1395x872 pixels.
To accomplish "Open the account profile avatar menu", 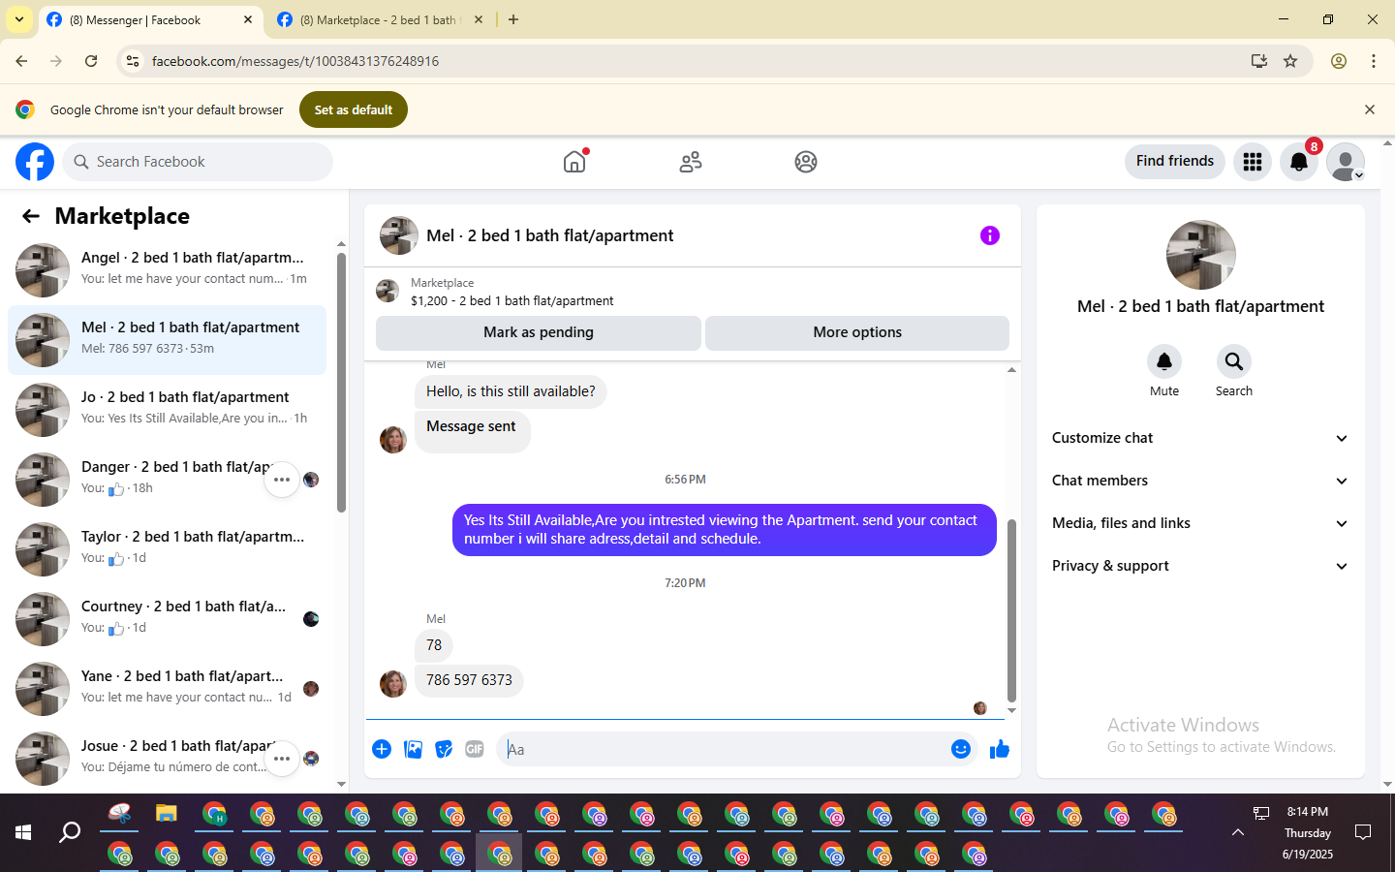I will pos(1346,162).
